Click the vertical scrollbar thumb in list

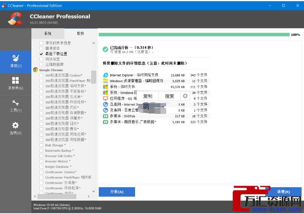point(94,77)
